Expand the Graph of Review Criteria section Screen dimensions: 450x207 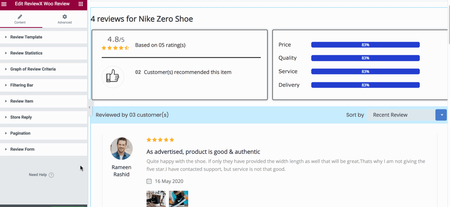33,69
